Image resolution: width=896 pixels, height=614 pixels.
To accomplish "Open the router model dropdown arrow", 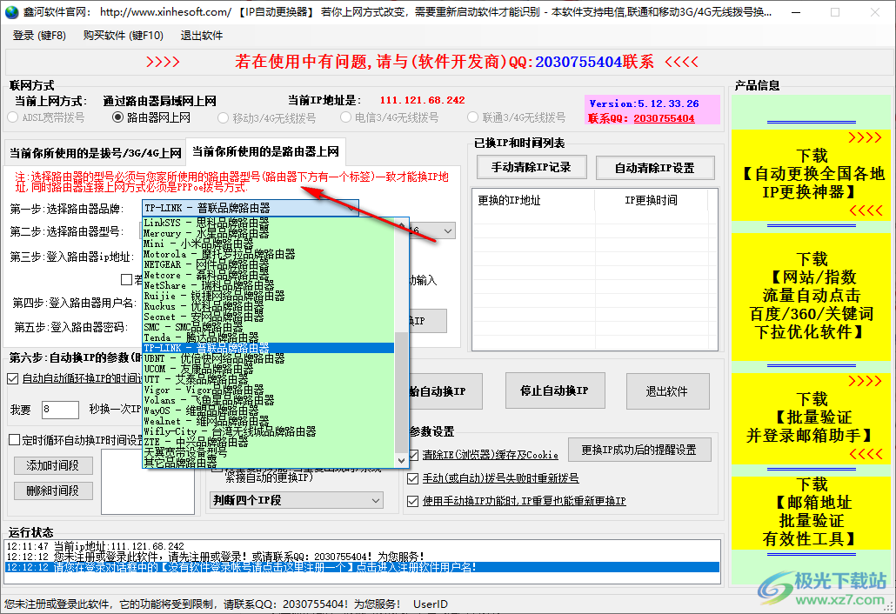I will coord(448,230).
